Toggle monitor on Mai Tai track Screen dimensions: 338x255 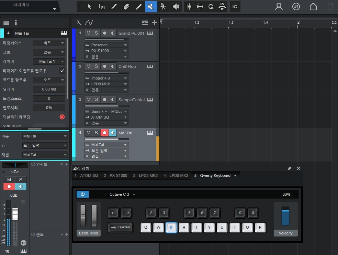[x=113, y=133]
